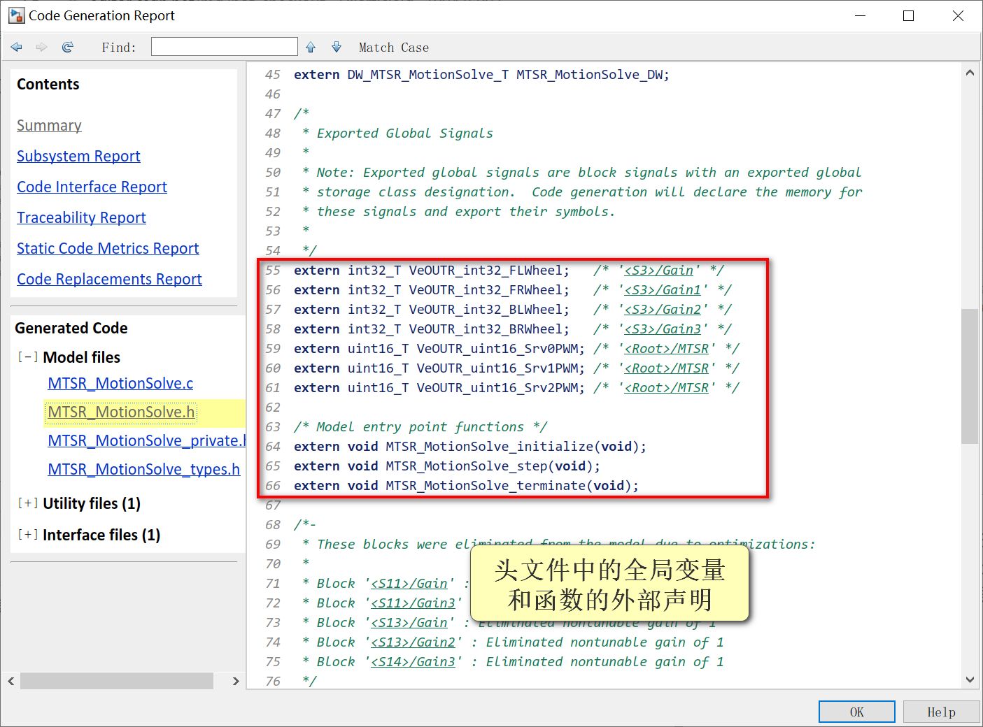Follow the <S3>/Gain2 block link
Viewport: 983px width, 727px height.
663,310
